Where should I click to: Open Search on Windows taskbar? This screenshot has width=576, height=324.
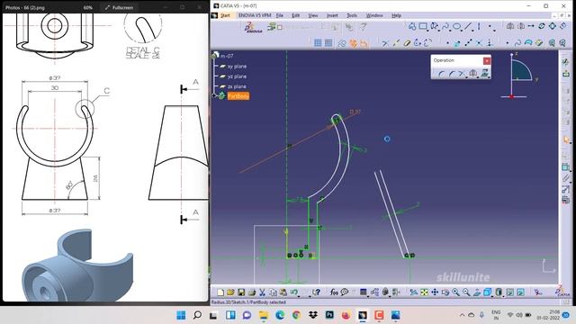[x=197, y=315]
